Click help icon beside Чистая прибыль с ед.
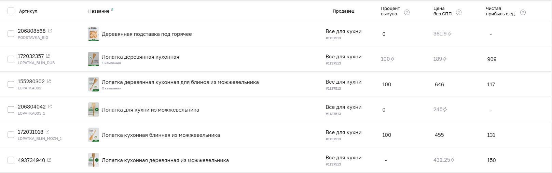The height and width of the screenshot is (173, 552). [x=523, y=12]
